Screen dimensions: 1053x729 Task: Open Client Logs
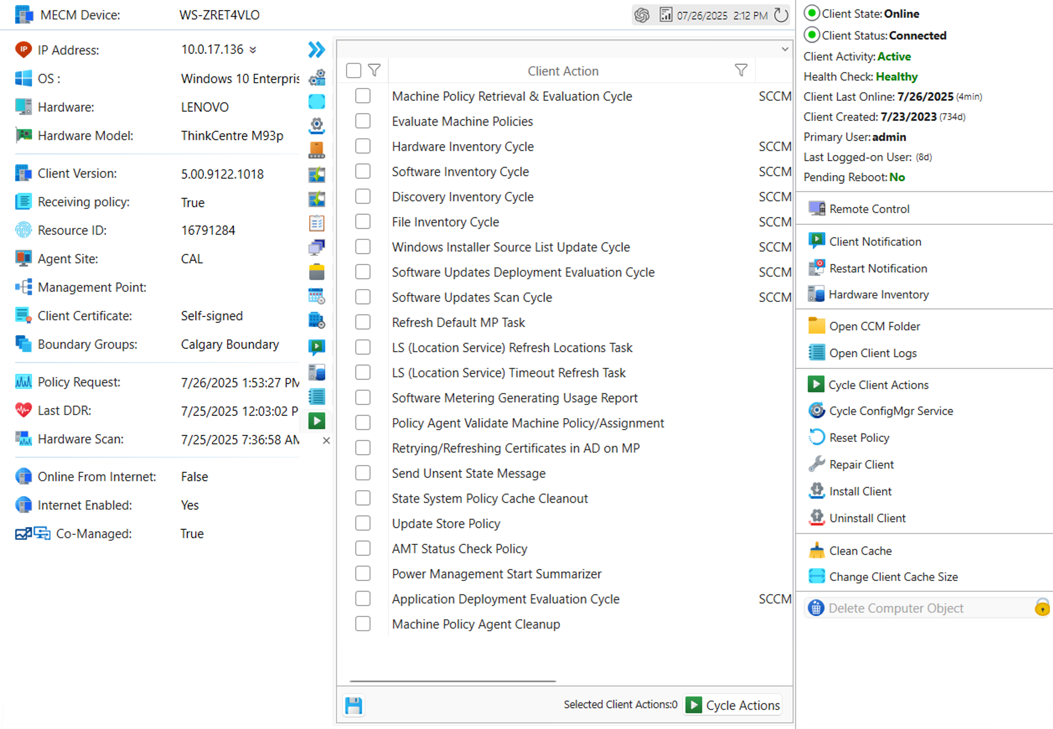click(x=862, y=353)
